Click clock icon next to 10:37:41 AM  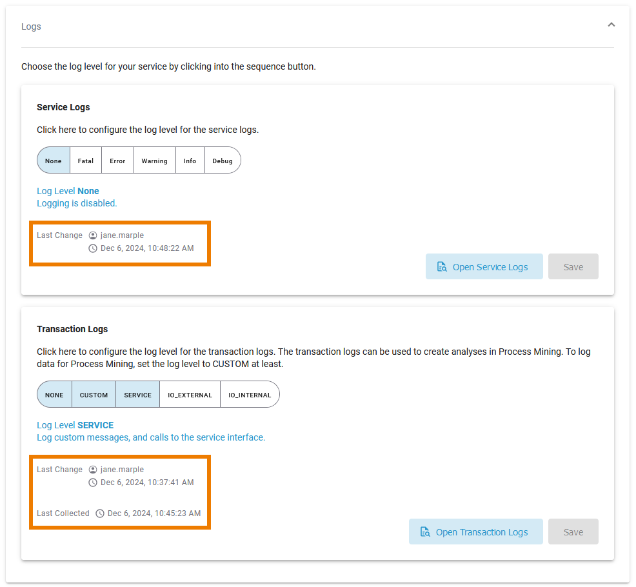93,483
